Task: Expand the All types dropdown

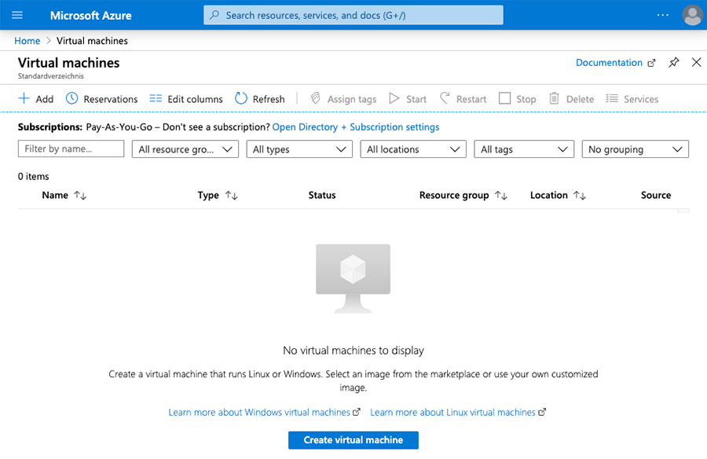Action: click(299, 149)
